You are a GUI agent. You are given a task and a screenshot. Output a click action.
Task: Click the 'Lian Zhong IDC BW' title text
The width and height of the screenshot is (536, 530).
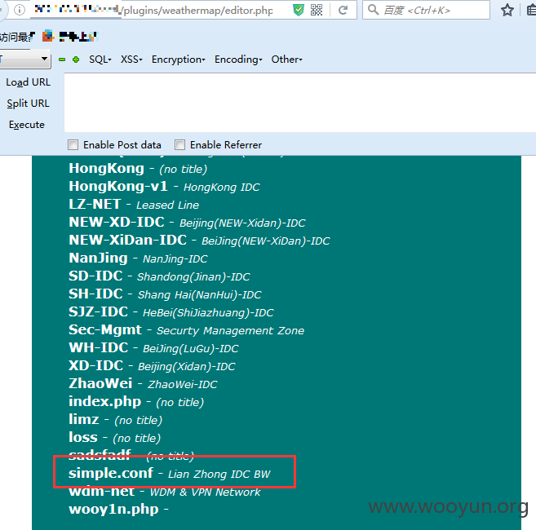pos(219,475)
